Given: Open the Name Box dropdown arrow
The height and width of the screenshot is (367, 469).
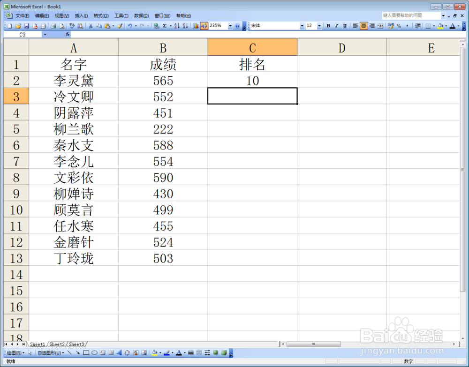Looking at the screenshot, I should click(45, 34).
